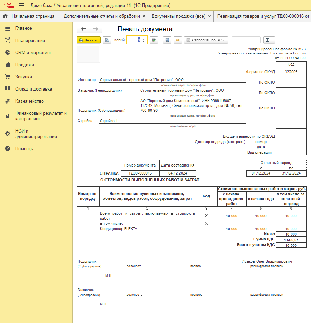Open the hamburger main menu
Image resolution: width=311 pixels, height=323 pixels.
pos(21,5)
